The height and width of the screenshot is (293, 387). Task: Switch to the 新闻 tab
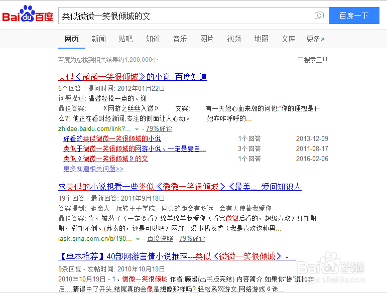click(98, 39)
